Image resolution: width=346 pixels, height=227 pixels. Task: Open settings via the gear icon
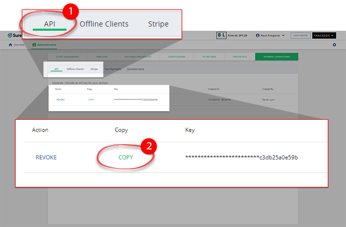coord(335,45)
